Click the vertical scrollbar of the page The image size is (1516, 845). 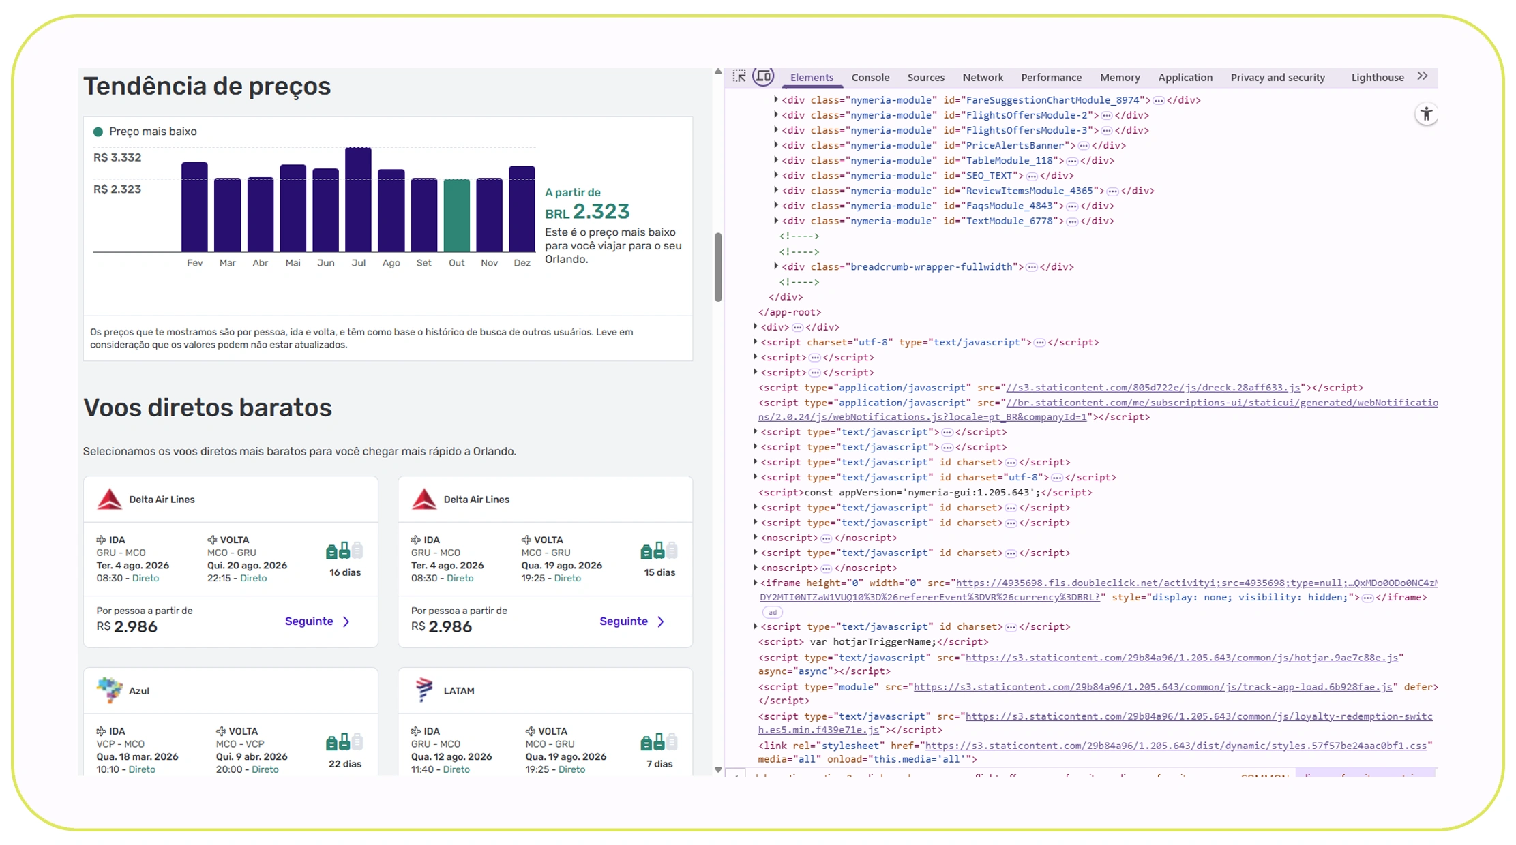pos(718,266)
